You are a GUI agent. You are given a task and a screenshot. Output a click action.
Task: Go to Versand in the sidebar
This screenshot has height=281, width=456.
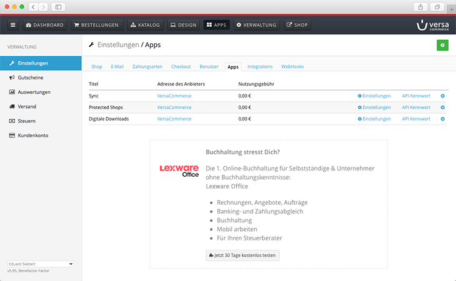point(27,106)
